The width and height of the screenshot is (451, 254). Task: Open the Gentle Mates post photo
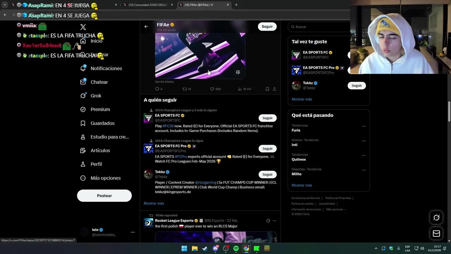click(x=200, y=56)
